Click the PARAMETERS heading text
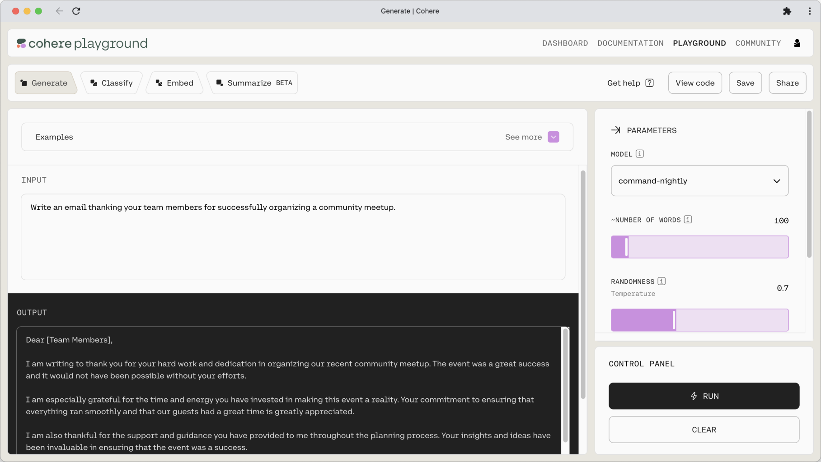Screen dimensions: 821x462 click(652, 130)
